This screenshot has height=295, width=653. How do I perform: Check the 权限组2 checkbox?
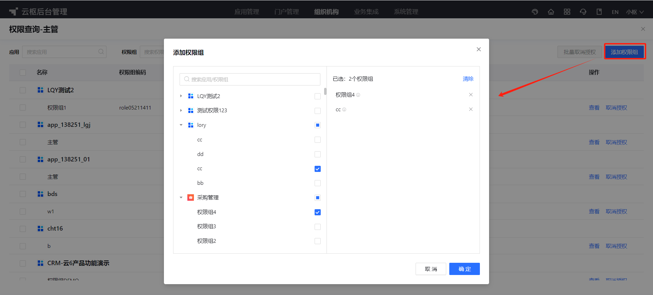(x=318, y=241)
